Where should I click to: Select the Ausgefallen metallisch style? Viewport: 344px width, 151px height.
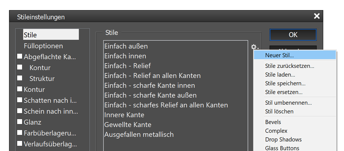[139, 135]
